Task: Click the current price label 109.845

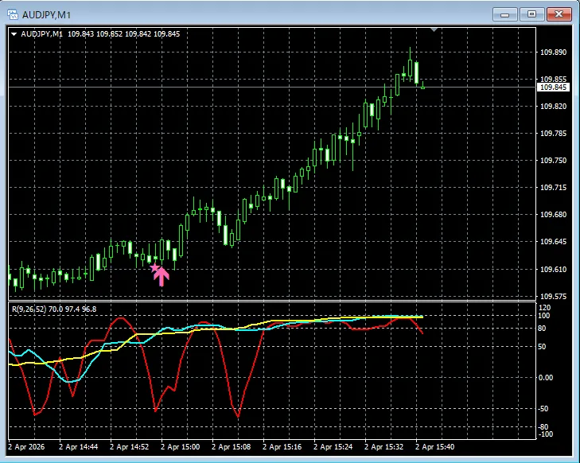Action: pyautogui.click(x=554, y=88)
